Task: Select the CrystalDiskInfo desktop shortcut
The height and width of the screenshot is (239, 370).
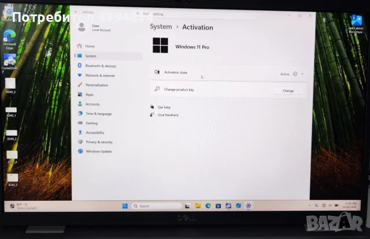Action: [10, 62]
